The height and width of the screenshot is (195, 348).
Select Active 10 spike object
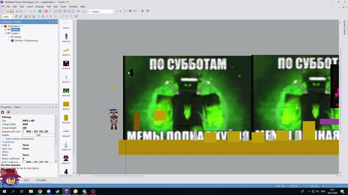(66, 146)
